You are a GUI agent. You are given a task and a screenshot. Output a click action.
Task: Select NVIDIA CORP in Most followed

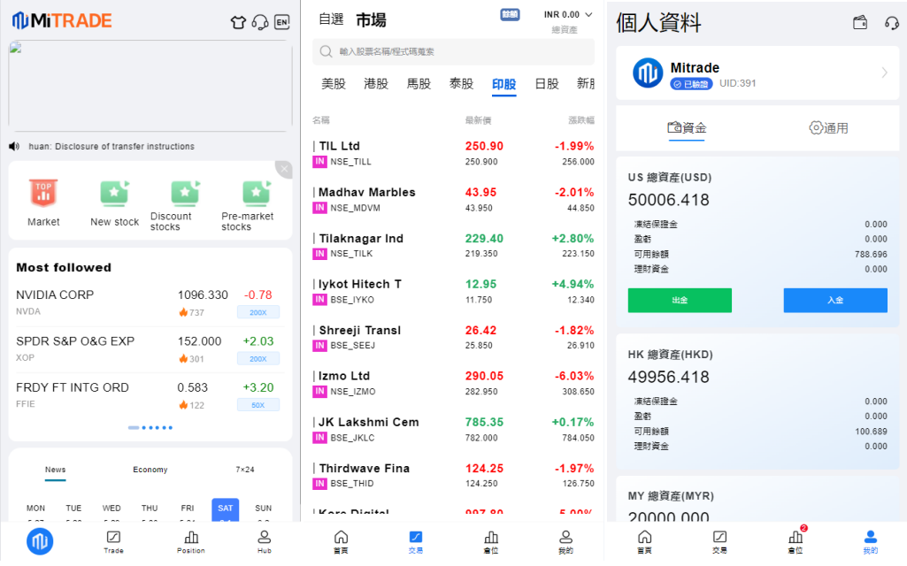pos(150,303)
